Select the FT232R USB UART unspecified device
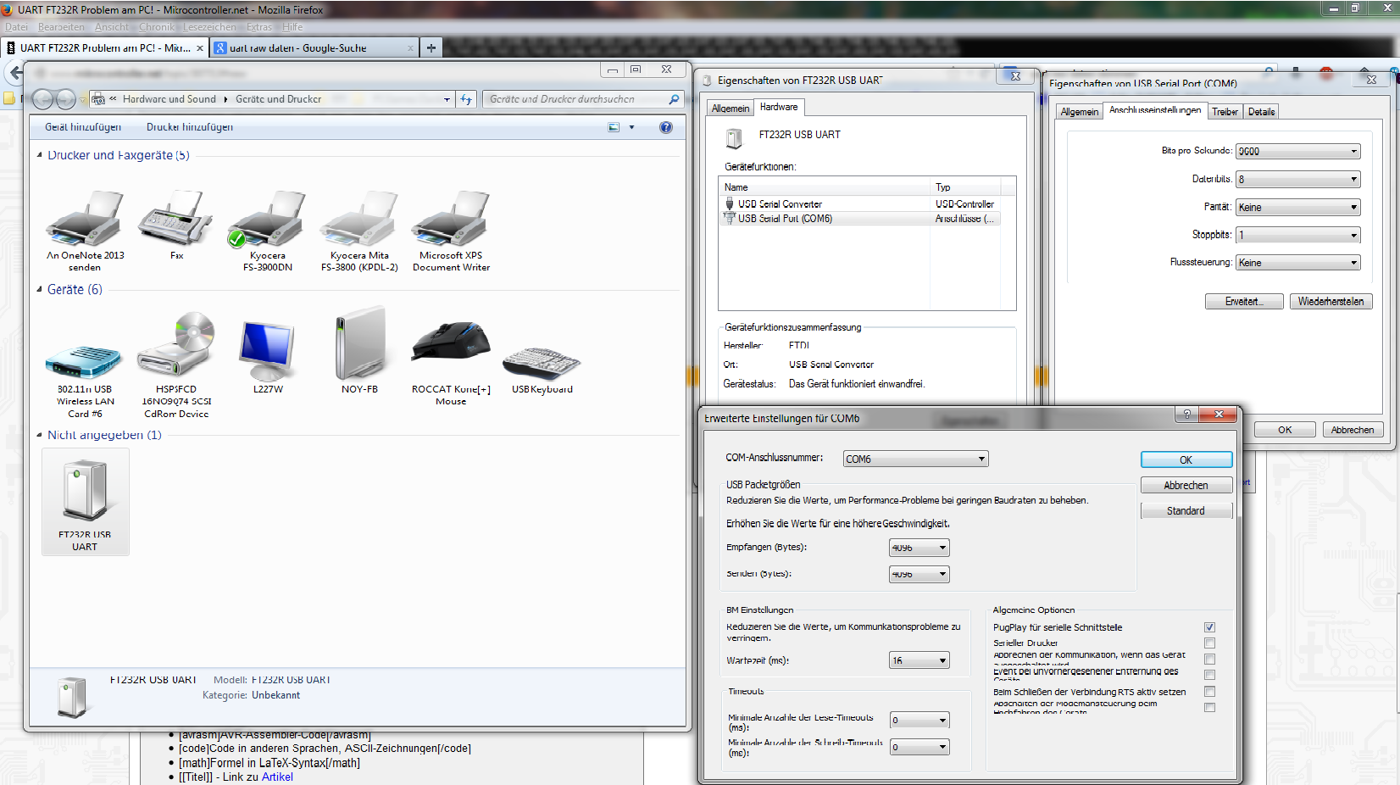 coord(85,502)
